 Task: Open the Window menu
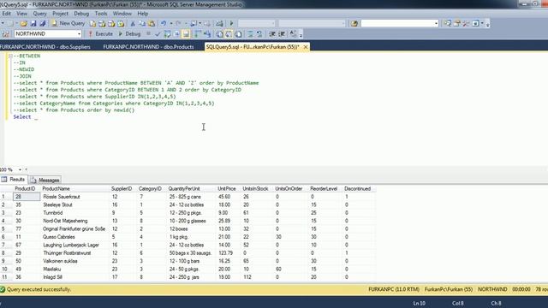point(122,14)
